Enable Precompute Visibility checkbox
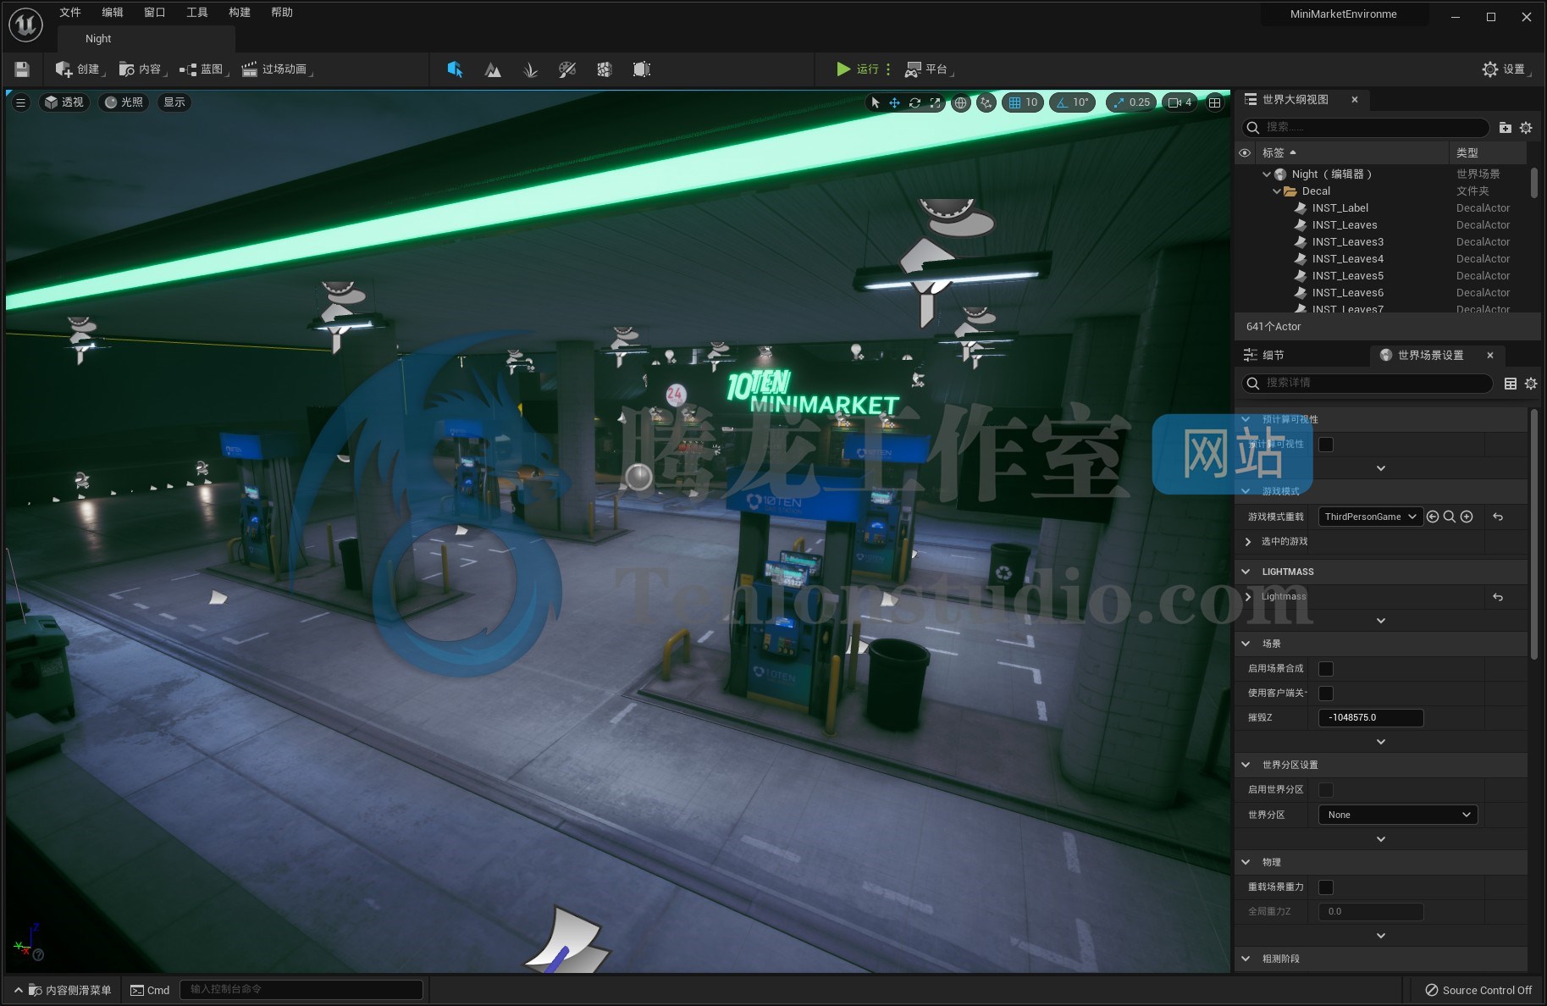1547x1006 pixels. [x=1326, y=445]
